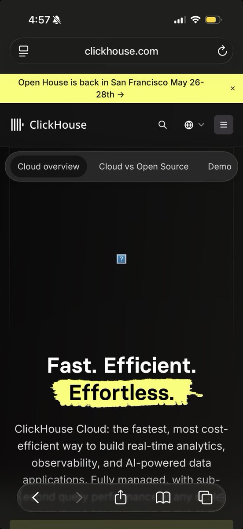The image size is (243, 529).
Task: Expand the globe language dropdown
Action: tap(194, 125)
